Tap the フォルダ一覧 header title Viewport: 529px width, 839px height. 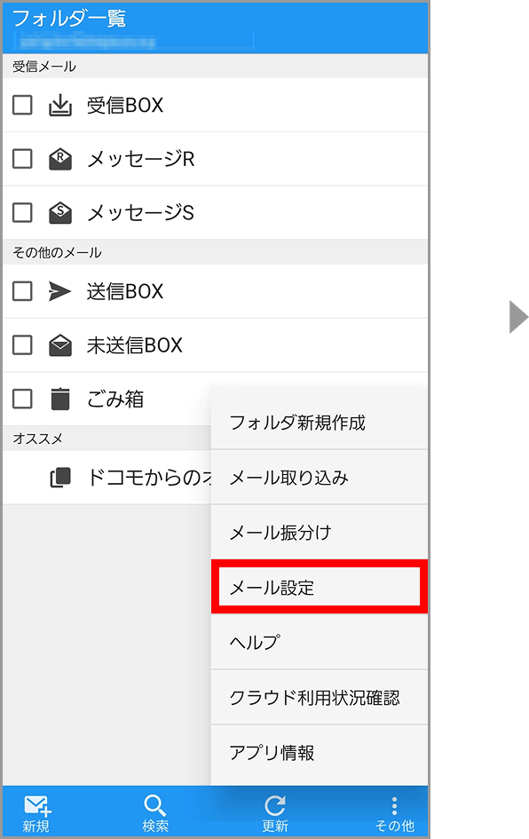68,18
